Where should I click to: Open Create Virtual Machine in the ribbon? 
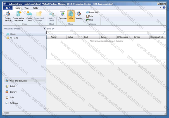tap(18, 16)
